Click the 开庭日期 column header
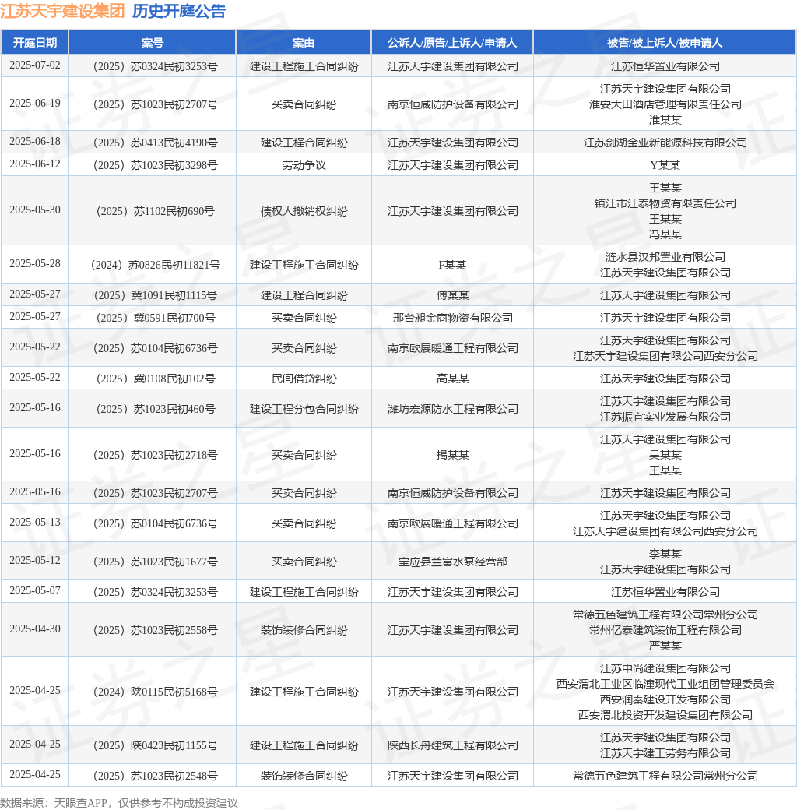 [x=34, y=42]
